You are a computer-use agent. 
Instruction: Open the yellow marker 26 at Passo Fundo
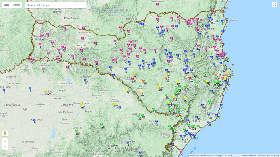click(x=81, y=104)
